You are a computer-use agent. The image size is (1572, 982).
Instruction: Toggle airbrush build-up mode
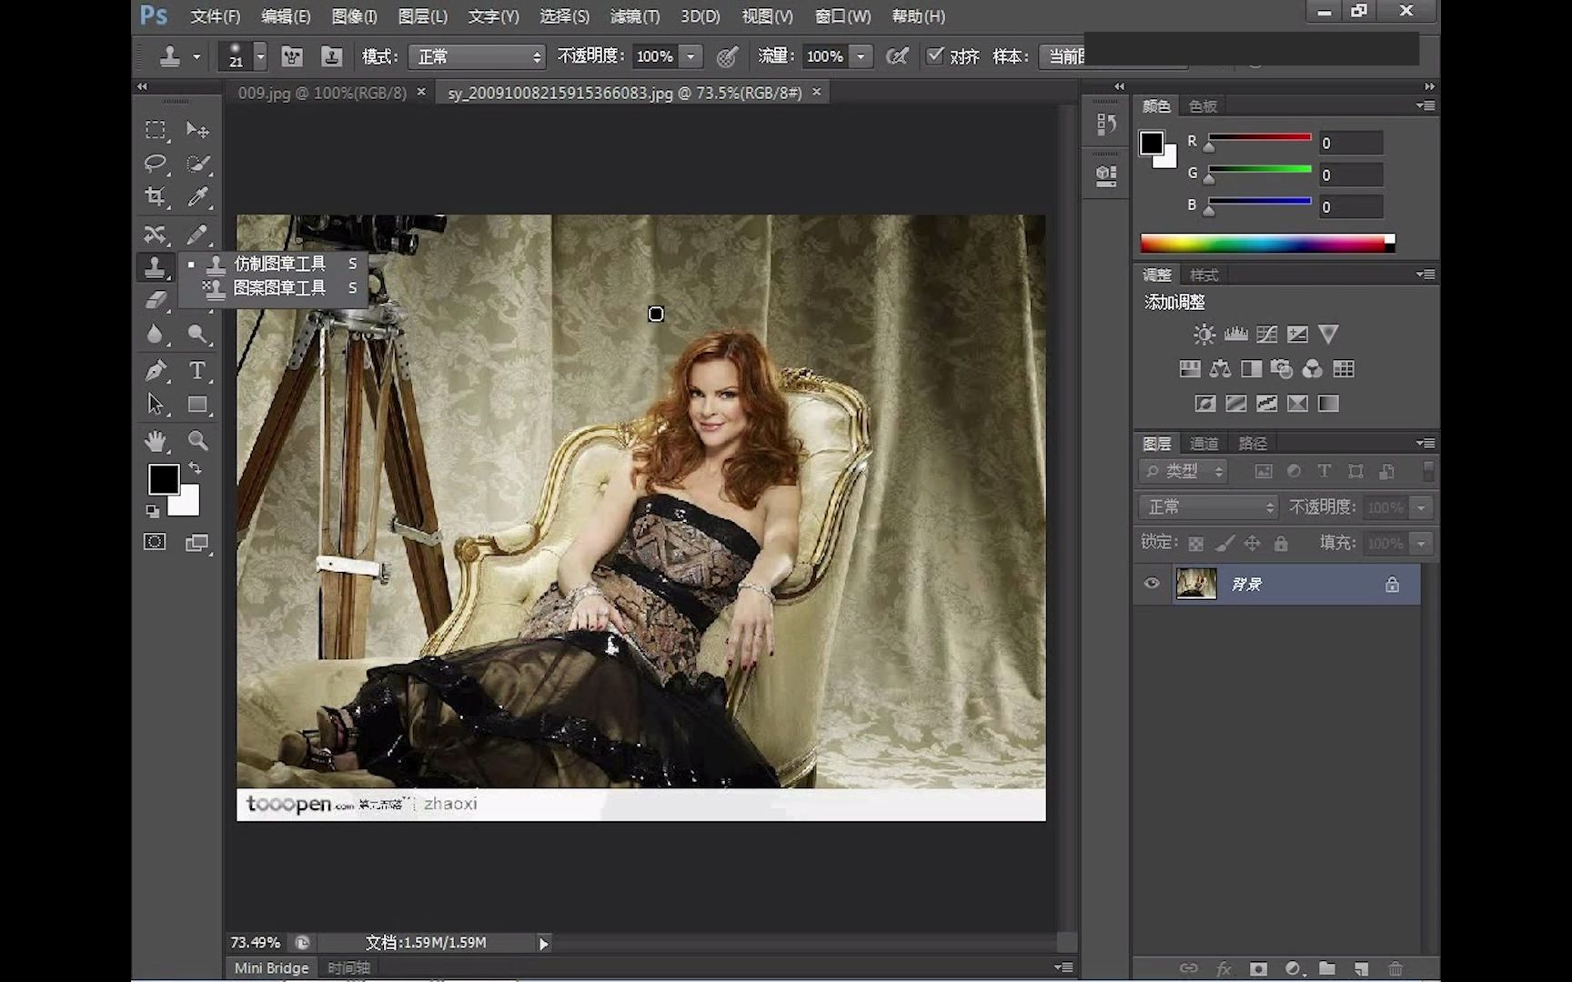[897, 56]
